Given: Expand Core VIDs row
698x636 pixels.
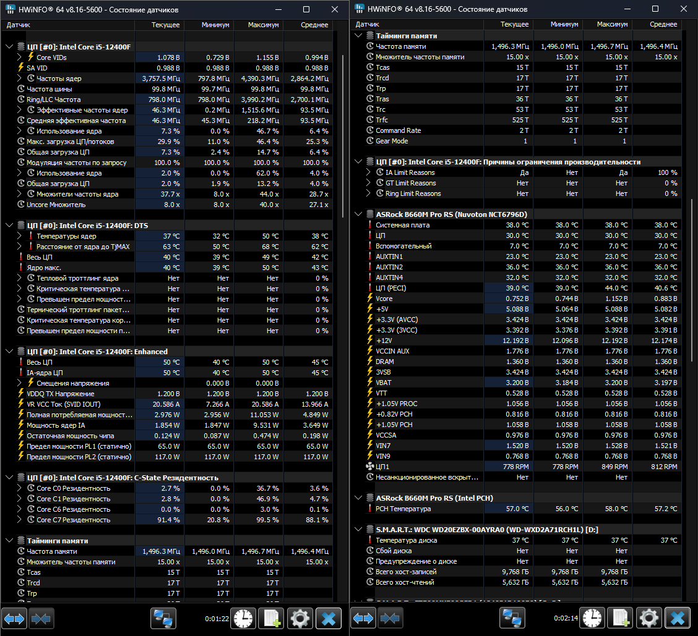Looking at the screenshot, I should [x=19, y=57].
